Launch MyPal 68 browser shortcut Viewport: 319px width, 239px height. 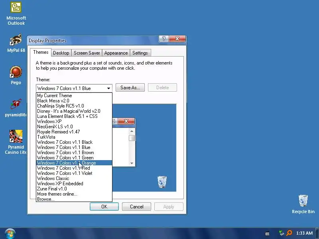[16, 43]
